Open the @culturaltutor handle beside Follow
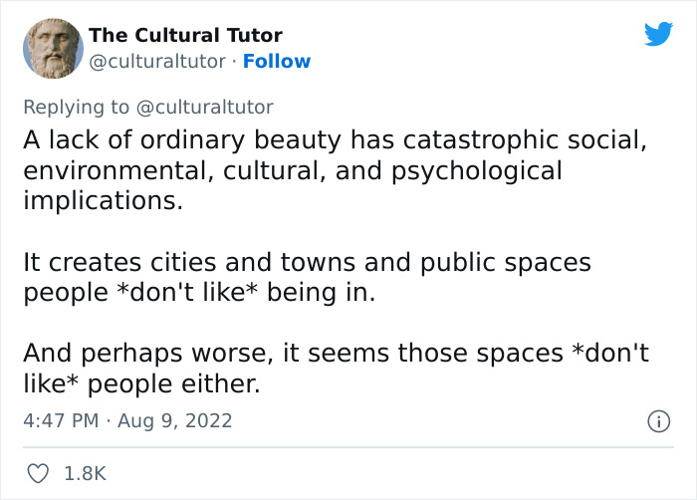This screenshot has height=500, width=697. click(x=157, y=62)
